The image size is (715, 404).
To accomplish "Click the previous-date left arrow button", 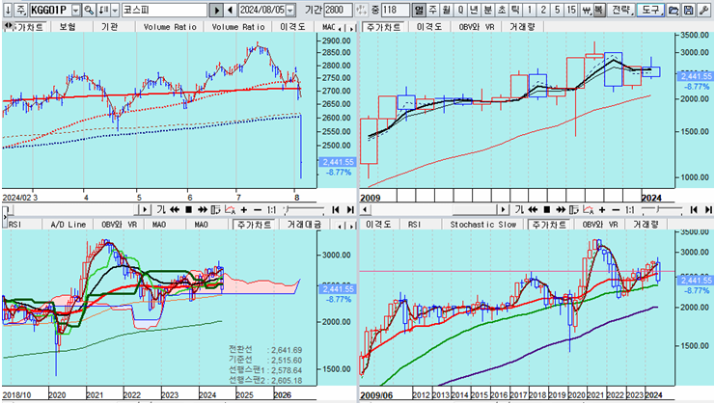I will tap(231, 10).
